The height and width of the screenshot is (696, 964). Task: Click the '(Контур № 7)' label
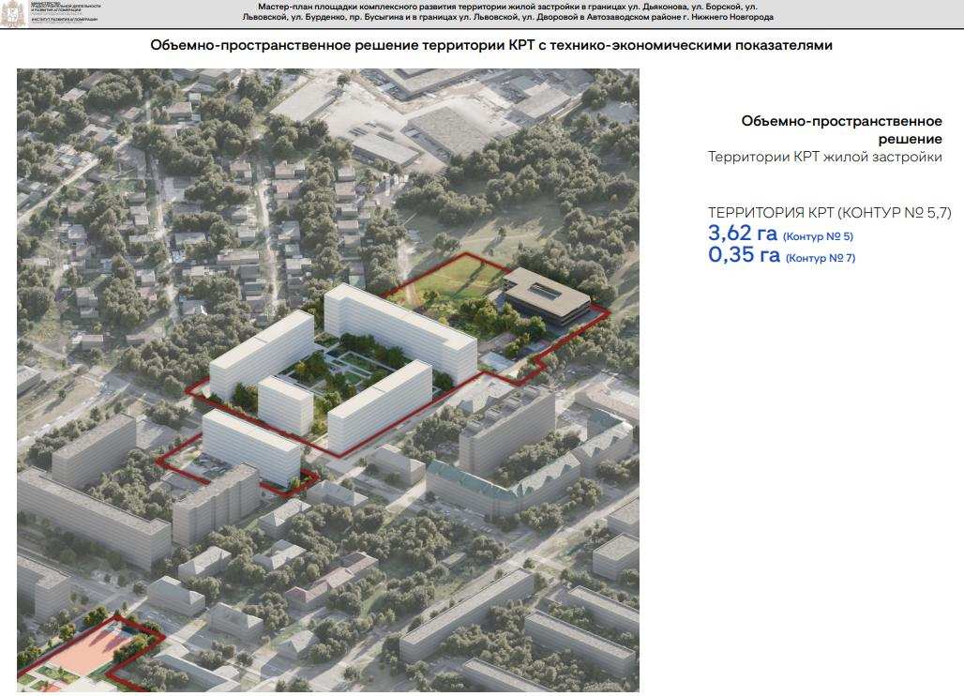[820, 258]
